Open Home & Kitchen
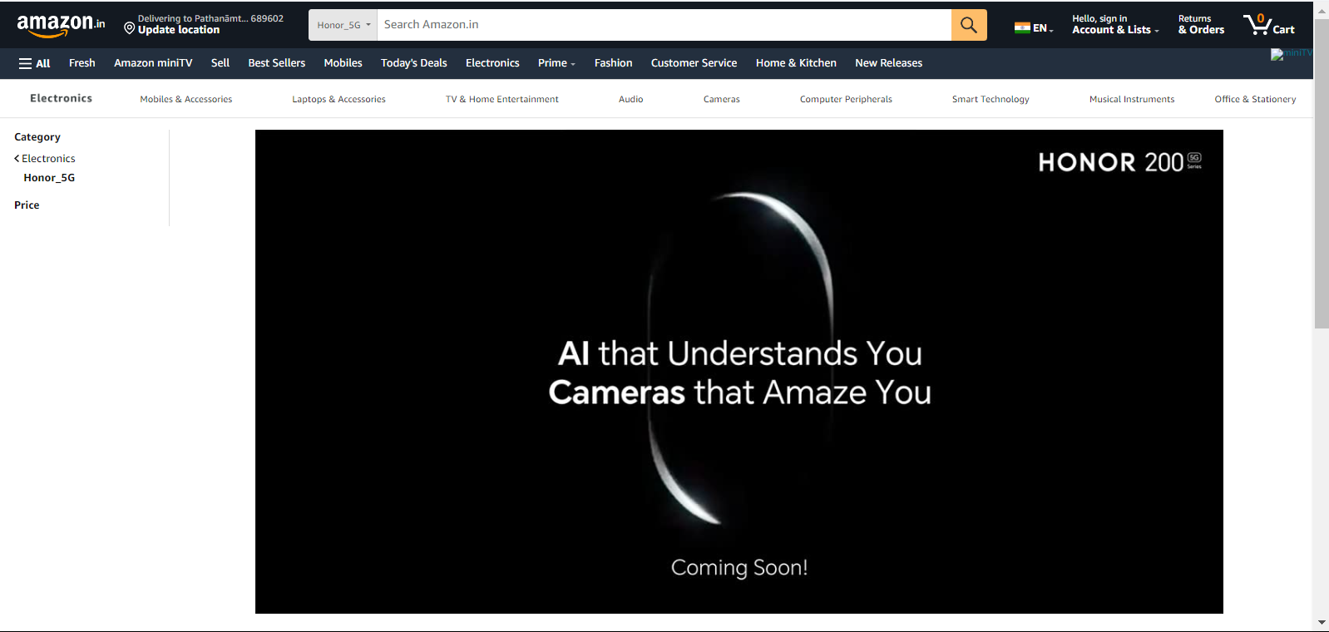 point(796,63)
